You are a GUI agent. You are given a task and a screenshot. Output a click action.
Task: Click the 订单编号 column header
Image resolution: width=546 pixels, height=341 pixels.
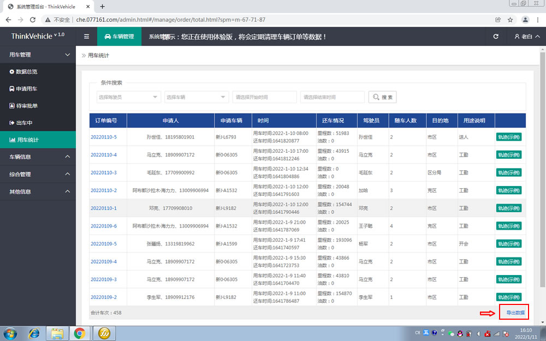click(x=108, y=121)
